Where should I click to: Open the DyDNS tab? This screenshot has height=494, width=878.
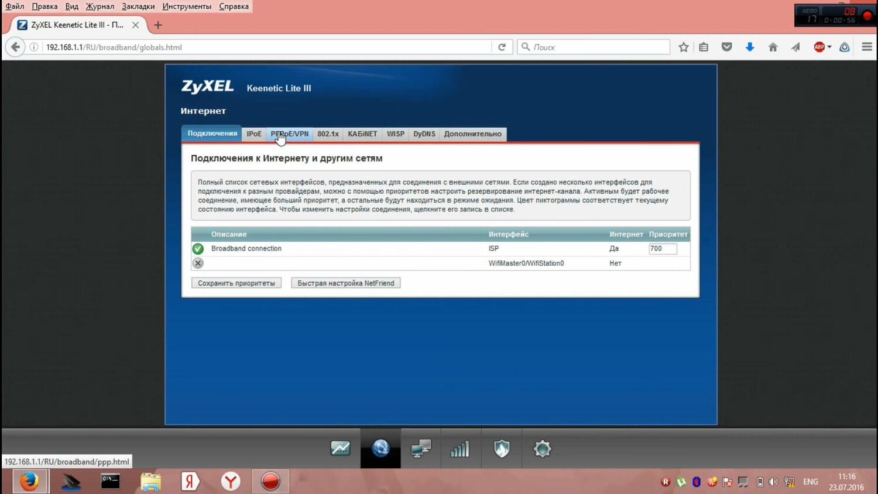424,134
